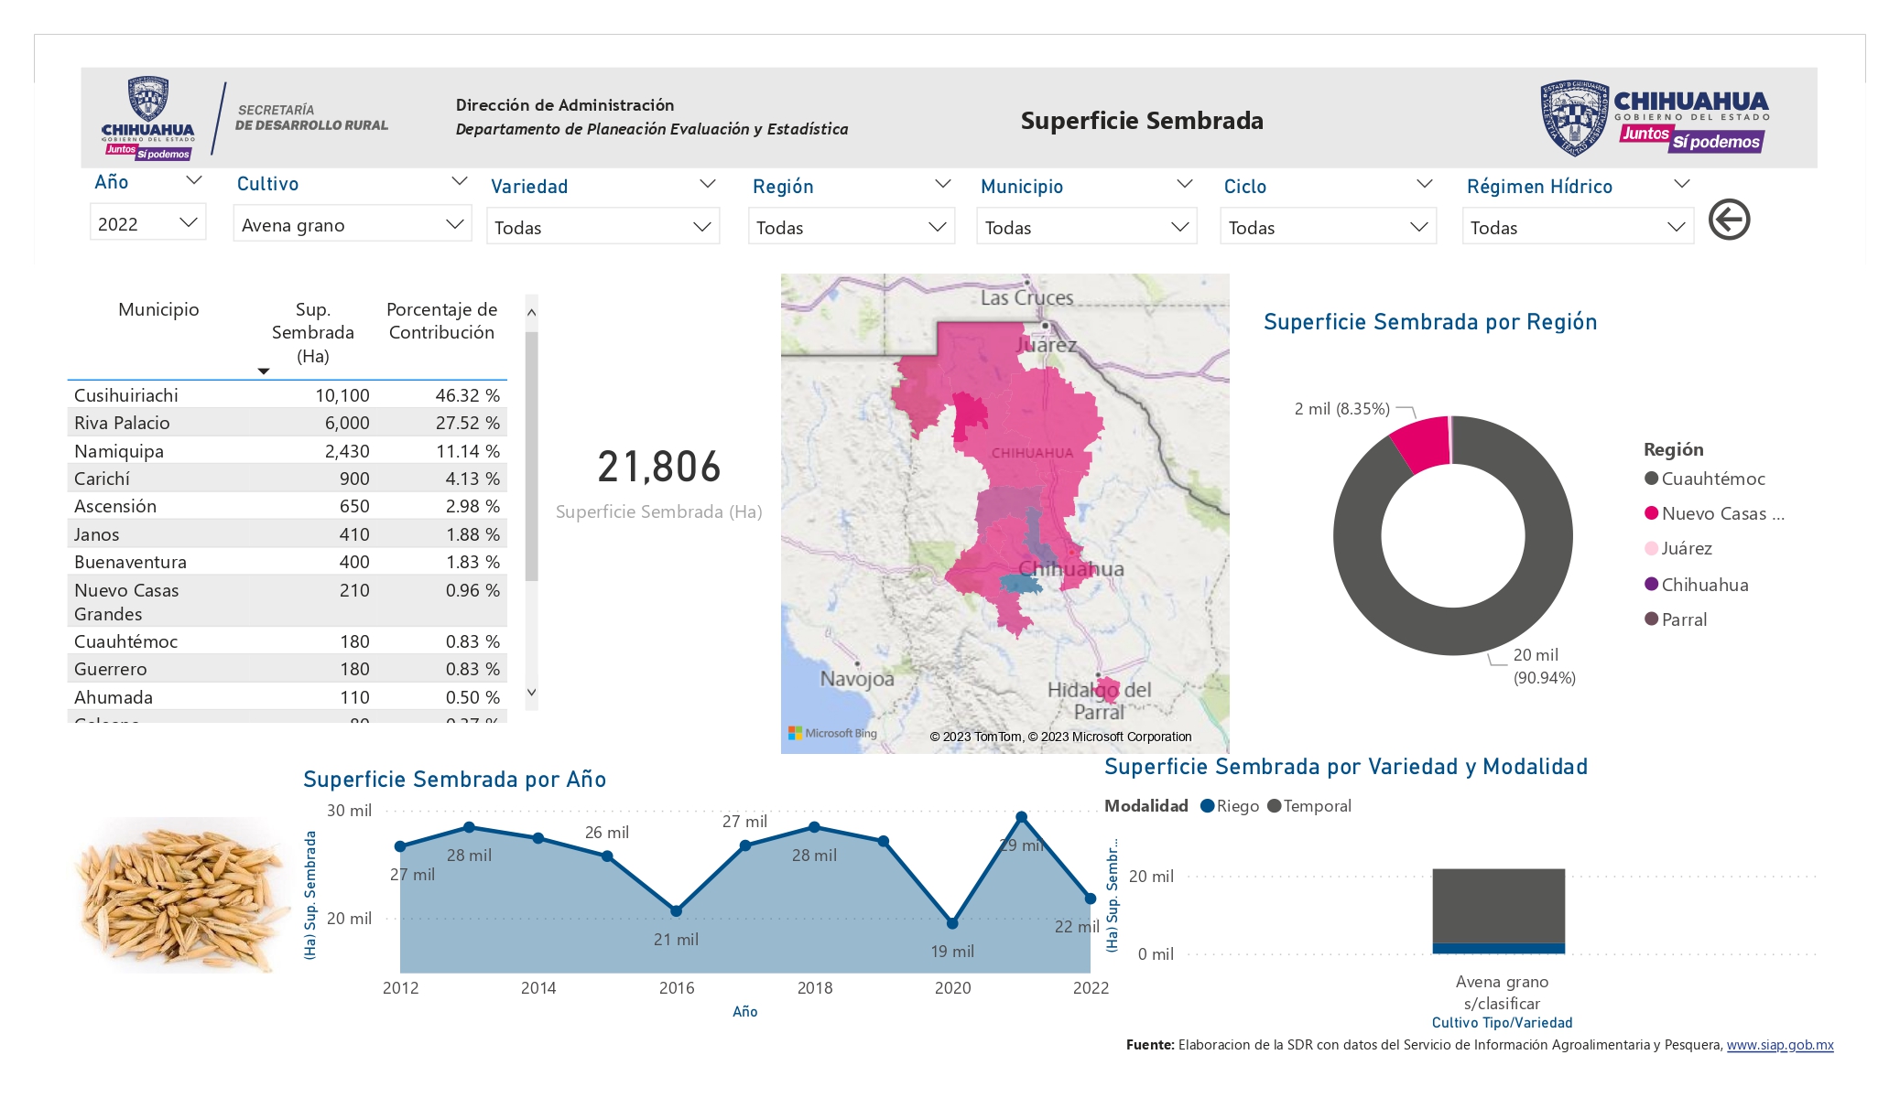Click the table scrollbar down arrow
The height and width of the screenshot is (1098, 1900).
tap(531, 693)
